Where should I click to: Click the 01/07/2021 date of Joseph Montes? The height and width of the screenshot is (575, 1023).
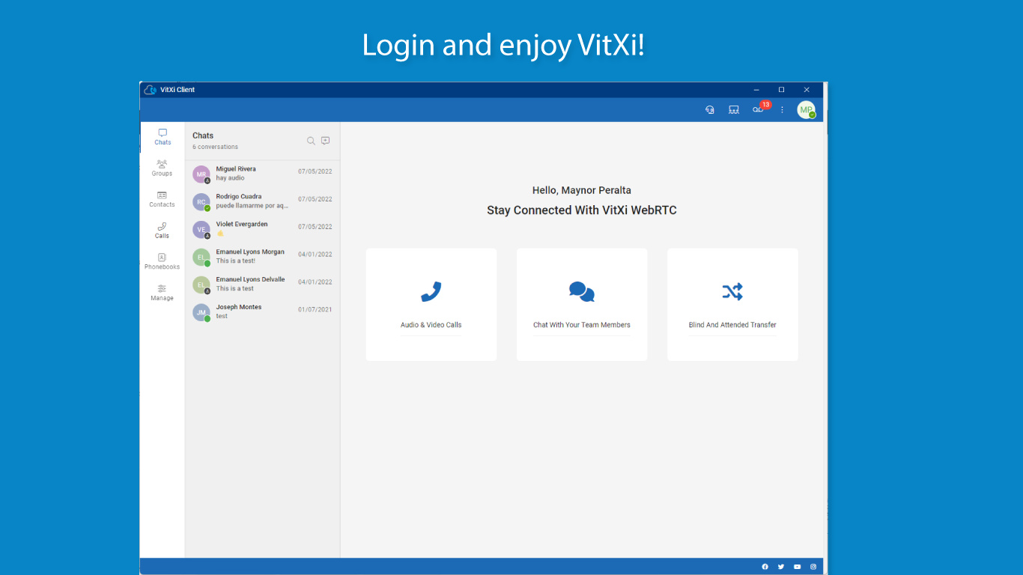click(315, 309)
